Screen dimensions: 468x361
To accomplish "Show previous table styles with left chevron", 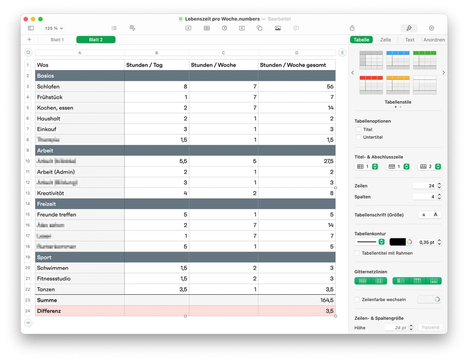I will pyautogui.click(x=352, y=73).
